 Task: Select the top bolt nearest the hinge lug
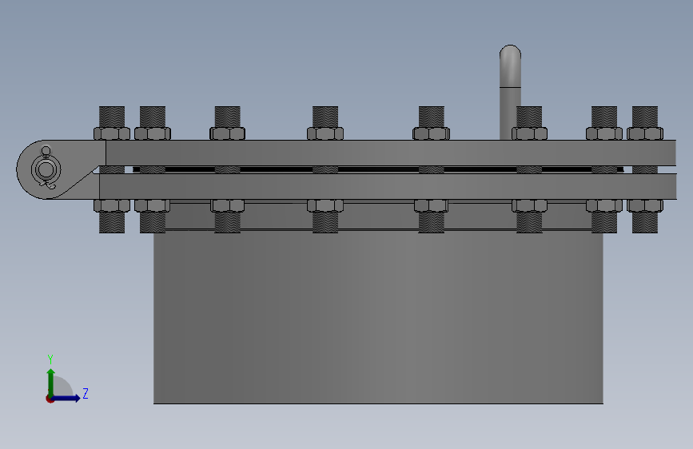[x=112, y=117]
